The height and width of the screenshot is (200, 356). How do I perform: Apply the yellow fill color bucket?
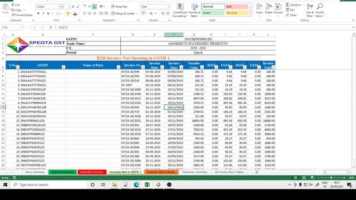pos(67,13)
